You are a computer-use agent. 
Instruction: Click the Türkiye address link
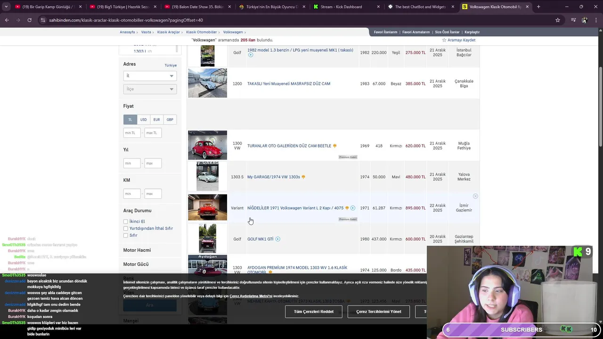(171, 65)
